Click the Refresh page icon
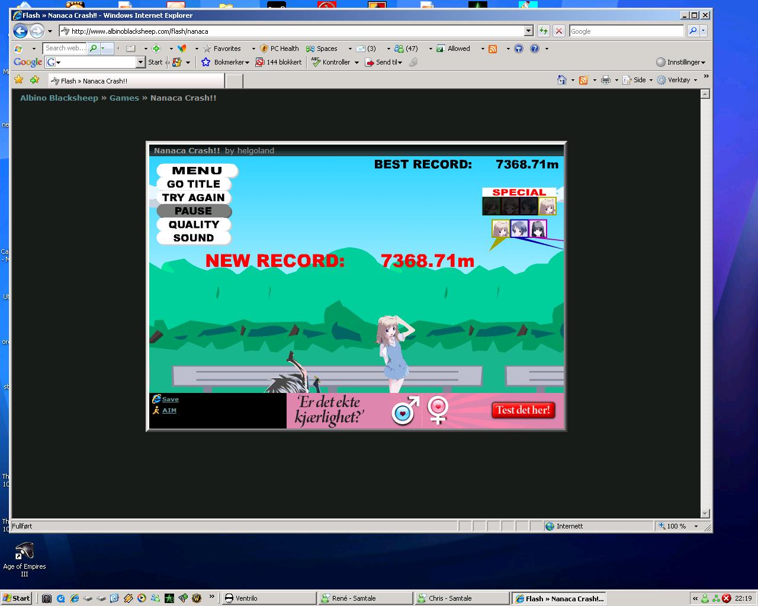This screenshot has height=606, width=758. coord(543,31)
